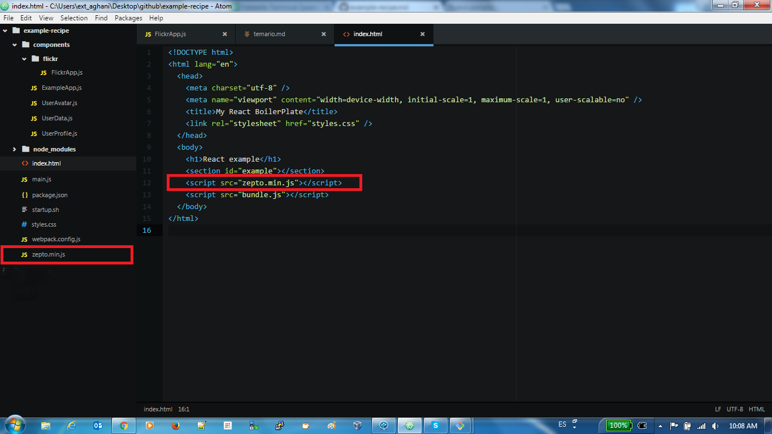Screen dimensions: 772x434
Task: Click cursor position 16:1 in status bar
Action: [x=184, y=409]
